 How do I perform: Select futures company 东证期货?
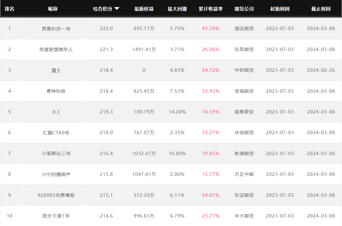click(244, 195)
